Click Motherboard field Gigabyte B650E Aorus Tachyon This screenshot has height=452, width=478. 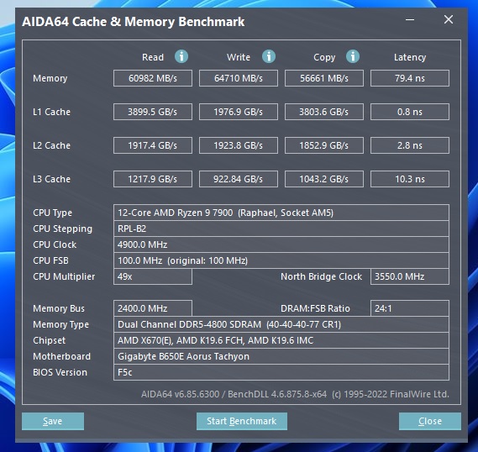[x=281, y=356]
